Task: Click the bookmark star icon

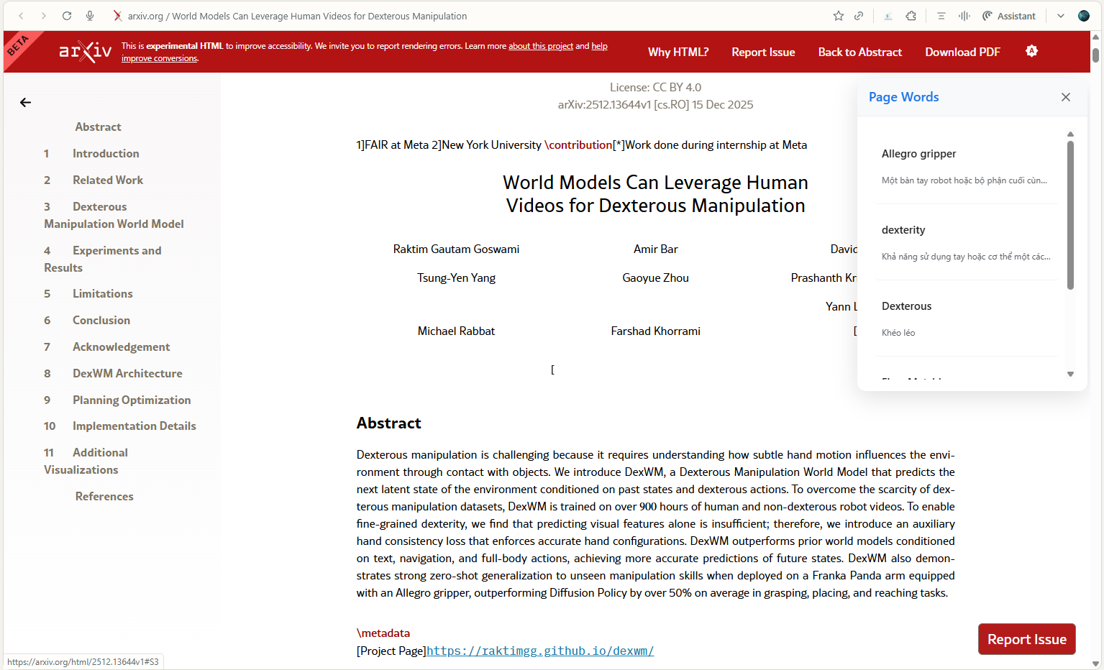Action: tap(838, 16)
